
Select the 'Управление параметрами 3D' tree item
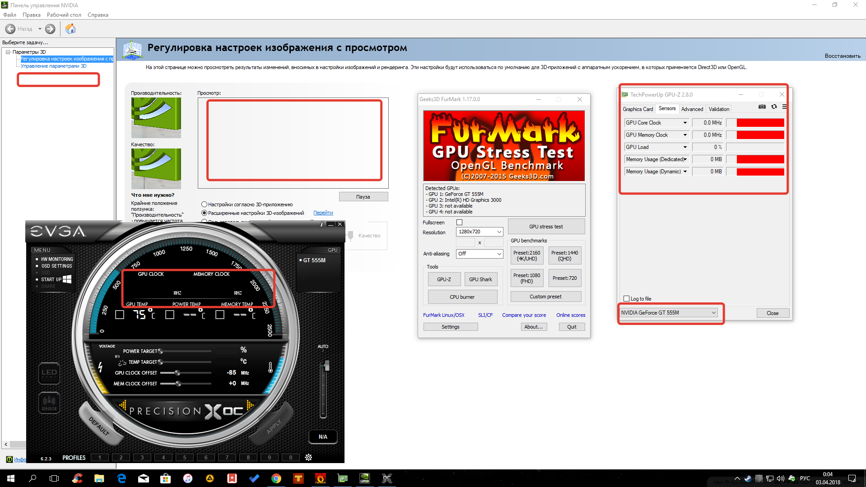pyautogui.click(x=53, y=66)
